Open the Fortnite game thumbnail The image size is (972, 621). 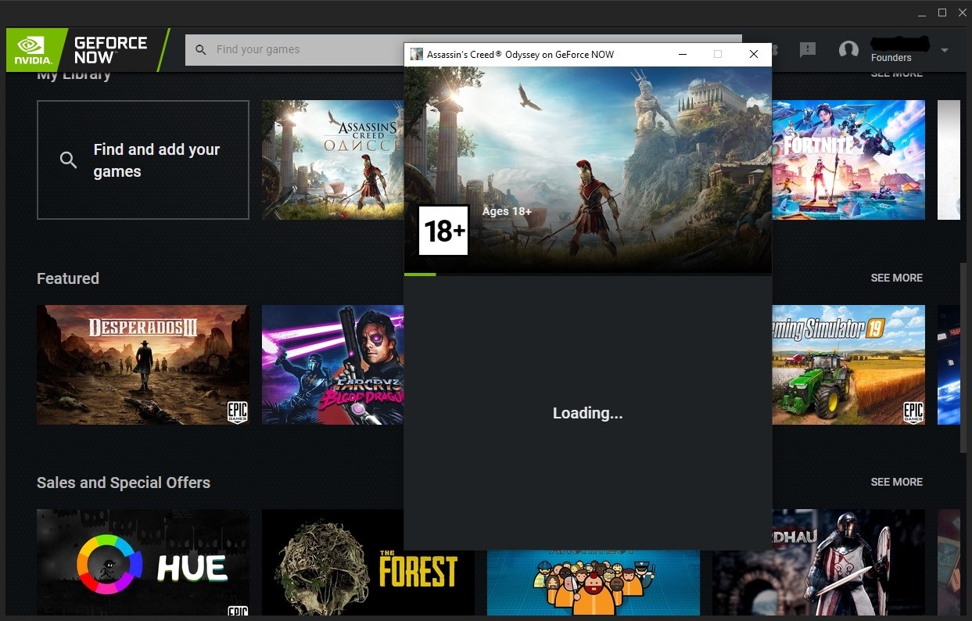pyautogui.click(x=848, y=160)
